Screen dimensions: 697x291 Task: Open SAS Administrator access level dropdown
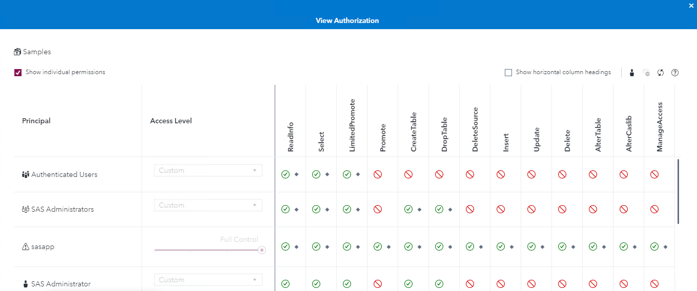click(208, 280)
